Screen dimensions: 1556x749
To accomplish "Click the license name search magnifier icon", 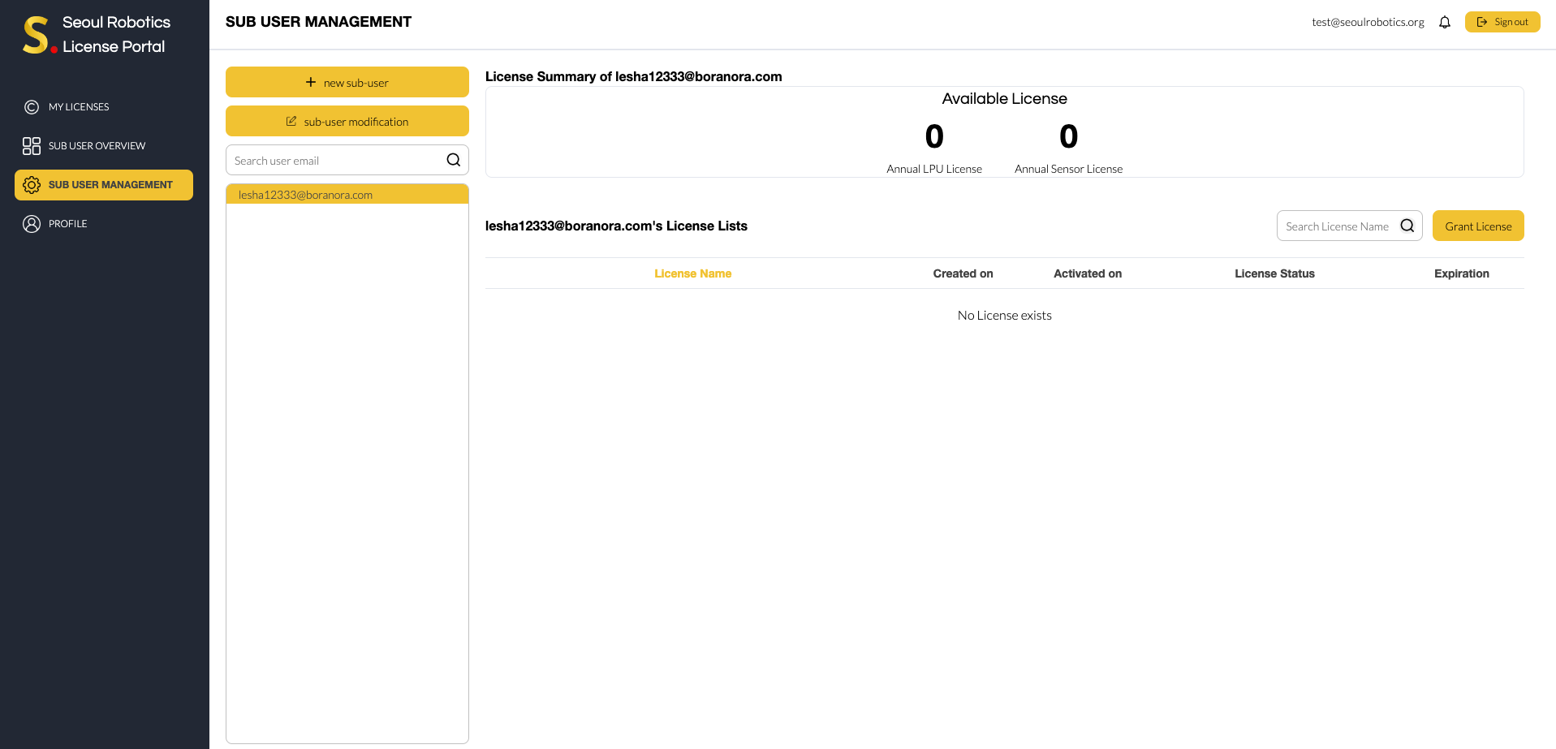I will click(1407, 226).
